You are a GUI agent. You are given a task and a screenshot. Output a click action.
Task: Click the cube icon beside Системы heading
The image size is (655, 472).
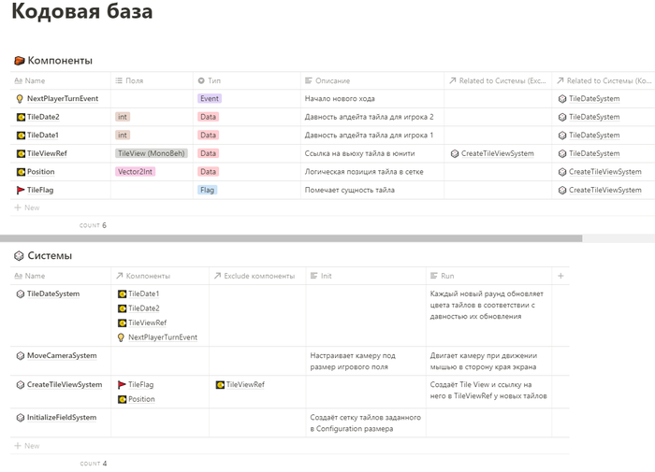(19, 255)
